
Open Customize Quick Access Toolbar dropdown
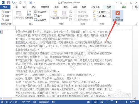(x=34, y=3)
